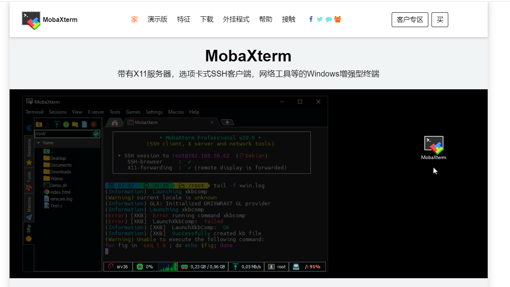510x287 pixels.
Task: Open the 下载 page link
Action: pyautogui.click(x=207, y=19)
